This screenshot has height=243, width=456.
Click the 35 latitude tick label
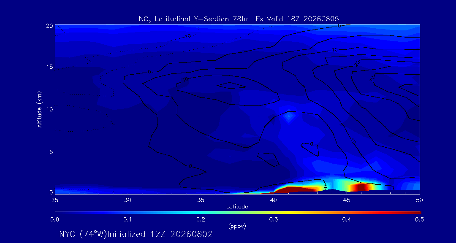pyautogui.click(x=201, y=200)
